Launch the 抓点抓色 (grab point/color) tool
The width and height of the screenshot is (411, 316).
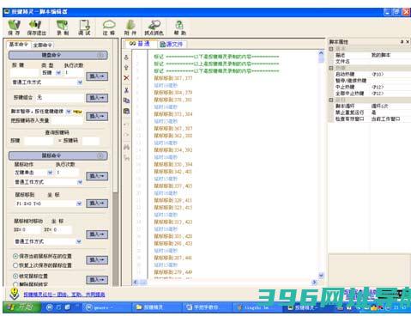coord(154,27)
